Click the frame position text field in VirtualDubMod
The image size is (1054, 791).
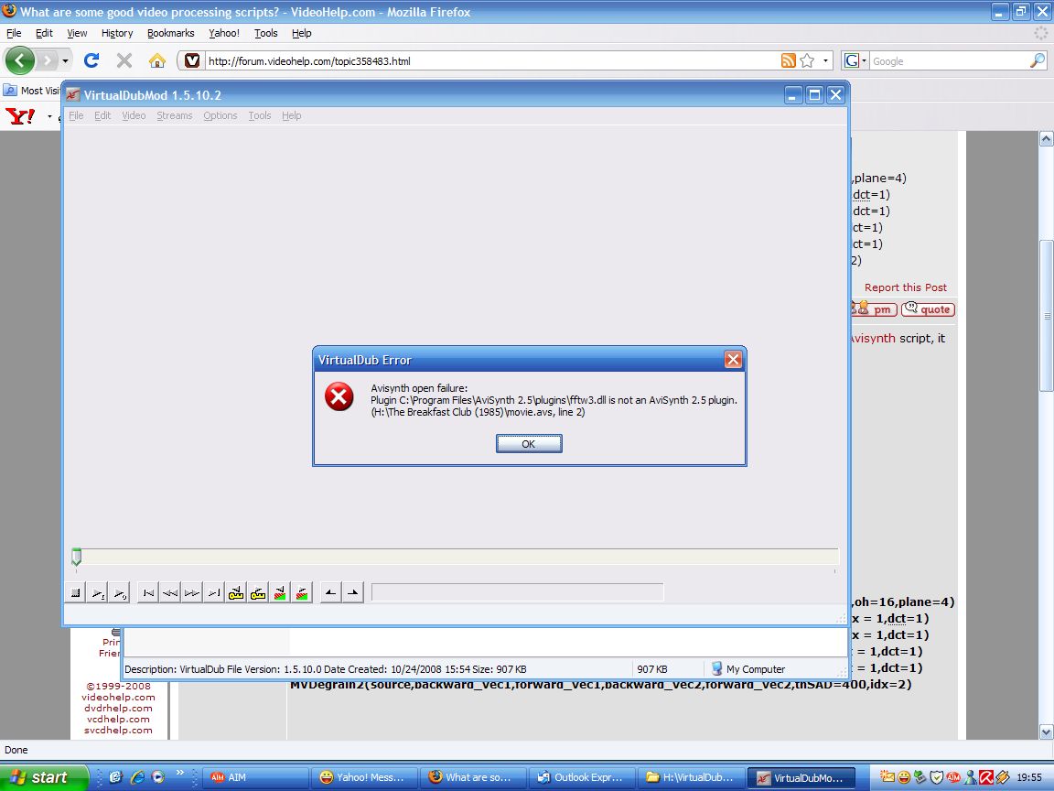click(517, 592)
